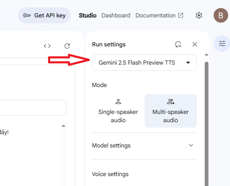
Task: Click the settings gear icon
Action: pos(199,15)
